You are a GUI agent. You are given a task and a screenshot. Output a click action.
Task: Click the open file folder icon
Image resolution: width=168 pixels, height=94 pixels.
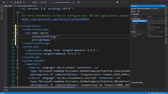point(15,2)
